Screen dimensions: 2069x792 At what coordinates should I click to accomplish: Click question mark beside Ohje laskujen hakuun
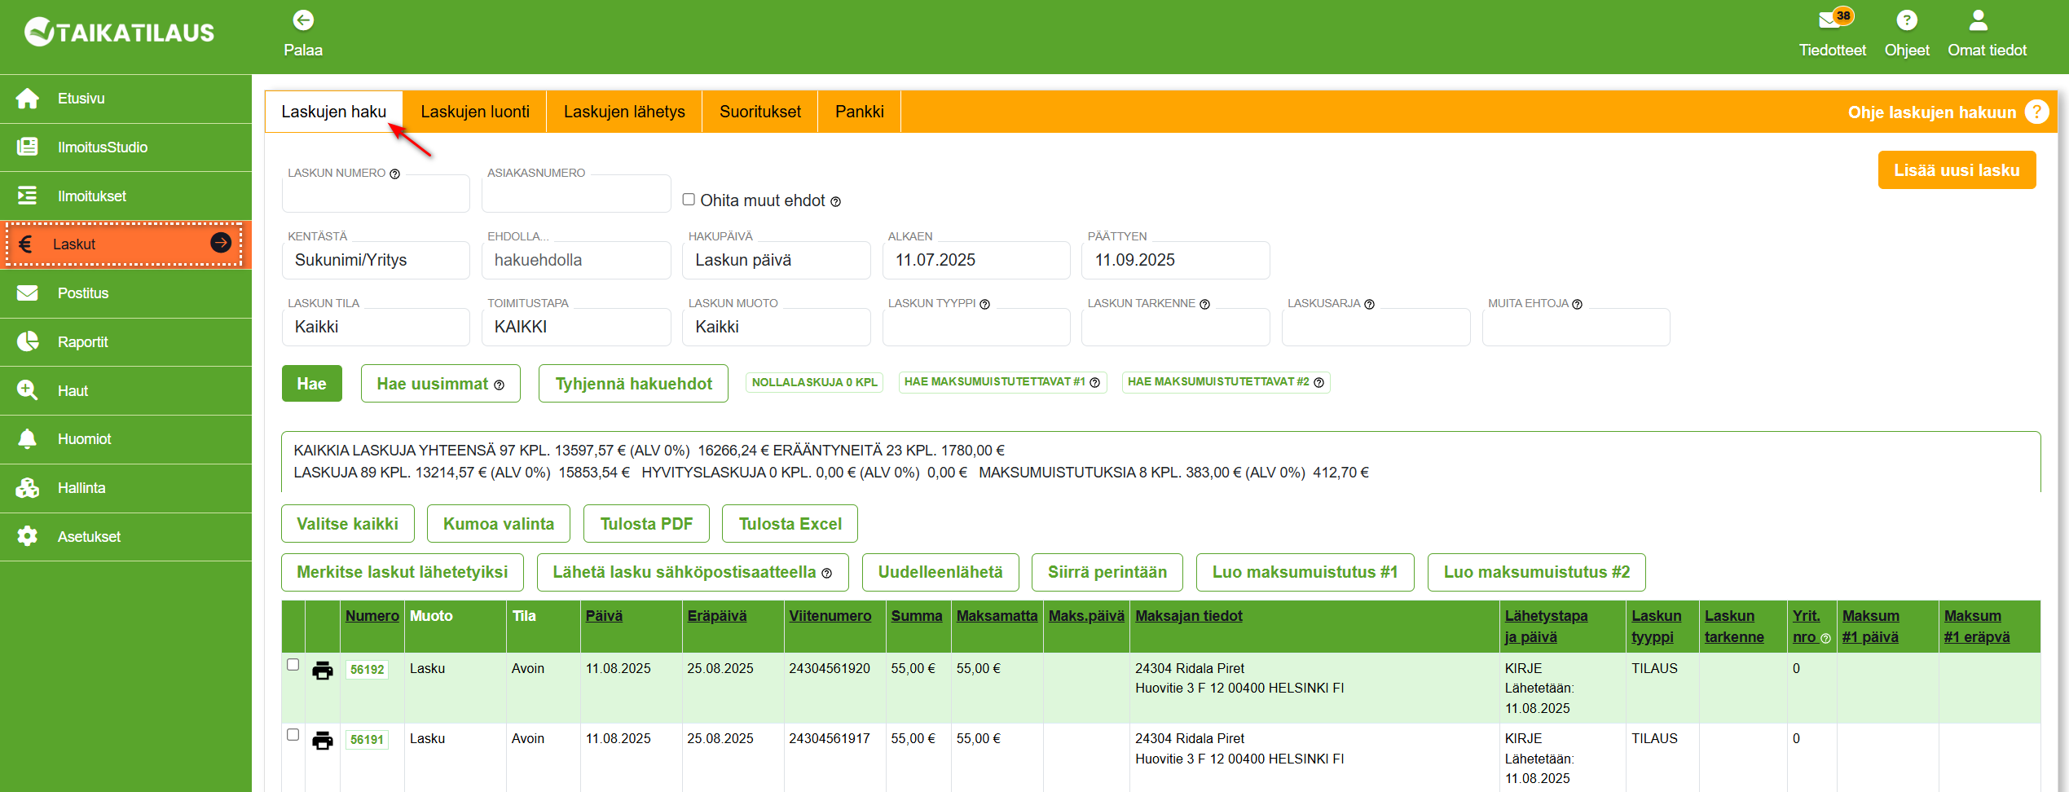[2036, 112]
